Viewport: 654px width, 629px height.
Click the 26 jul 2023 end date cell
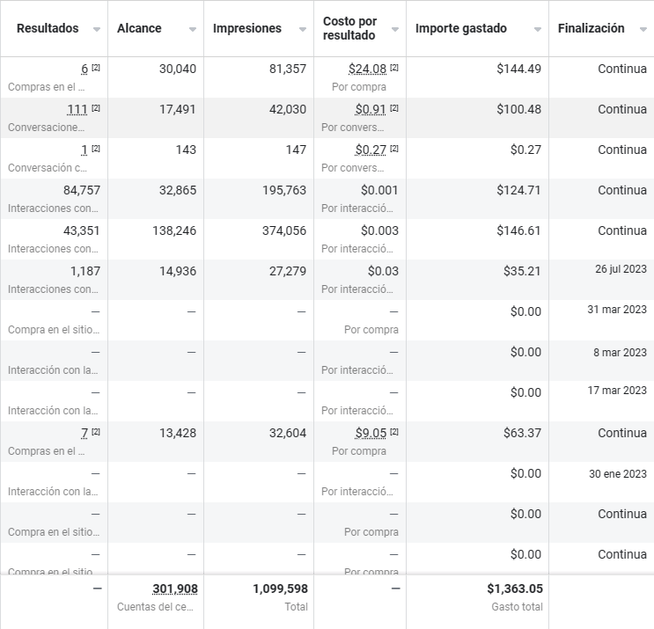pyautogui.click(x=618, y=269)
